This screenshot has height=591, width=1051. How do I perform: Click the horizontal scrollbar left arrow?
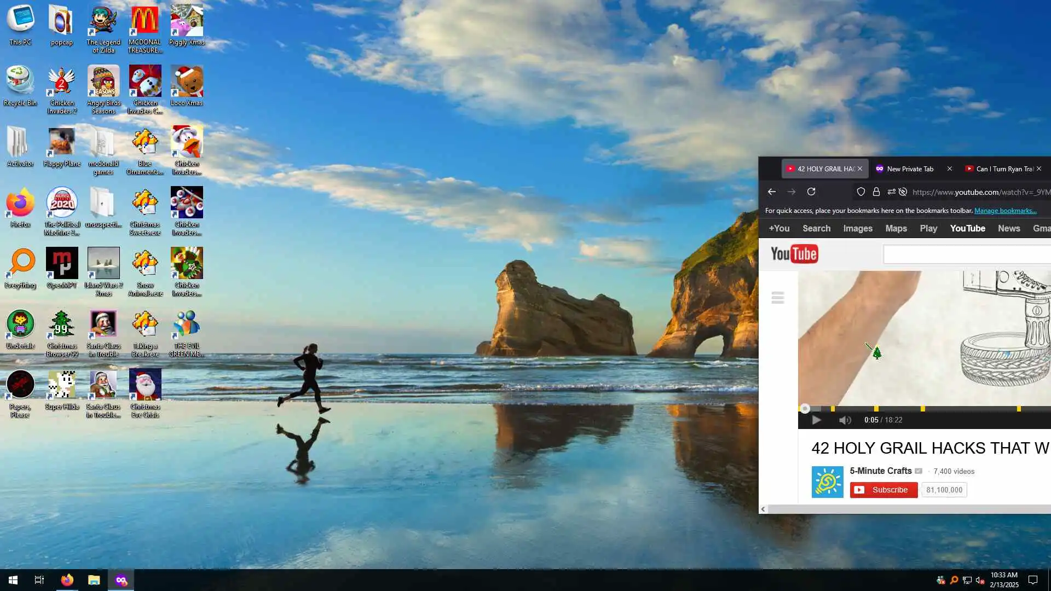pyautogui.click(x=763, y=509)
